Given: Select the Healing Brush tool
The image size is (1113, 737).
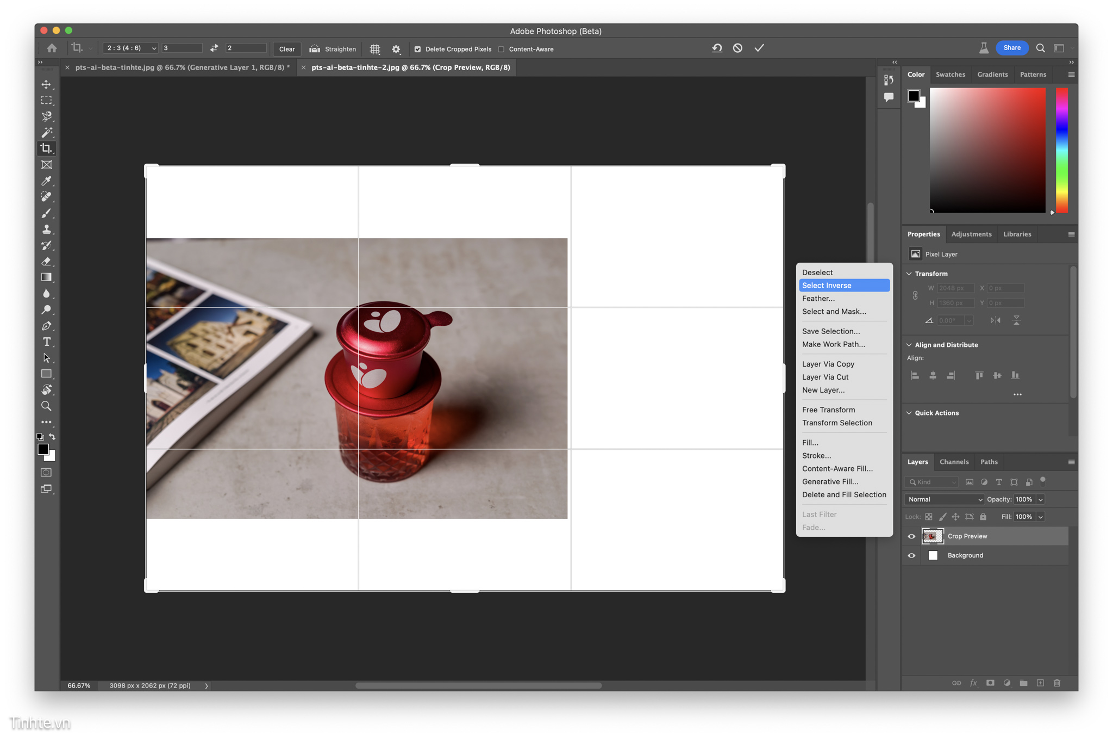Looking at the screenshot, I should click(x=47, y=196).
